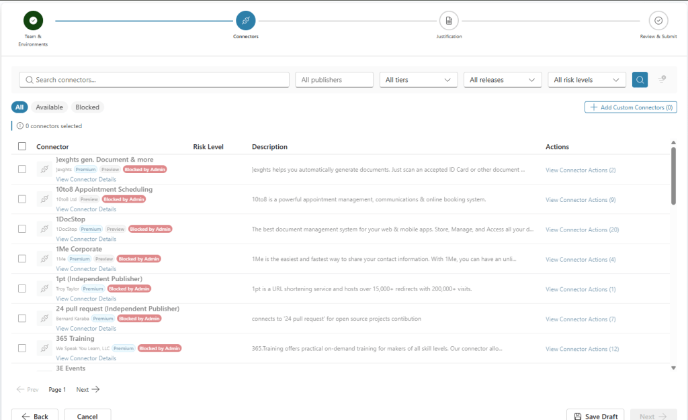Image resolution: width=688 pixels, height=420 pixels.
Task: Open the All releases dropdown
Action: pyautogui.click(x=503, y=80)
